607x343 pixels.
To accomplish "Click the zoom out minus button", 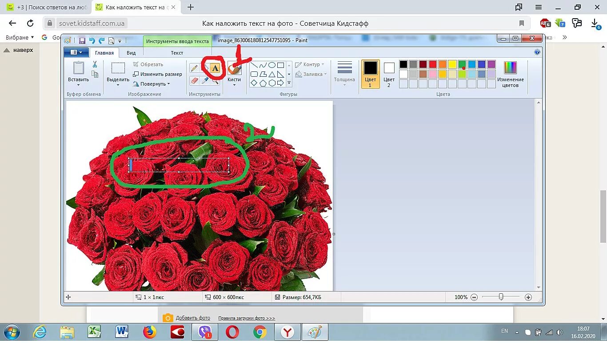I will (x=474, y=297).
